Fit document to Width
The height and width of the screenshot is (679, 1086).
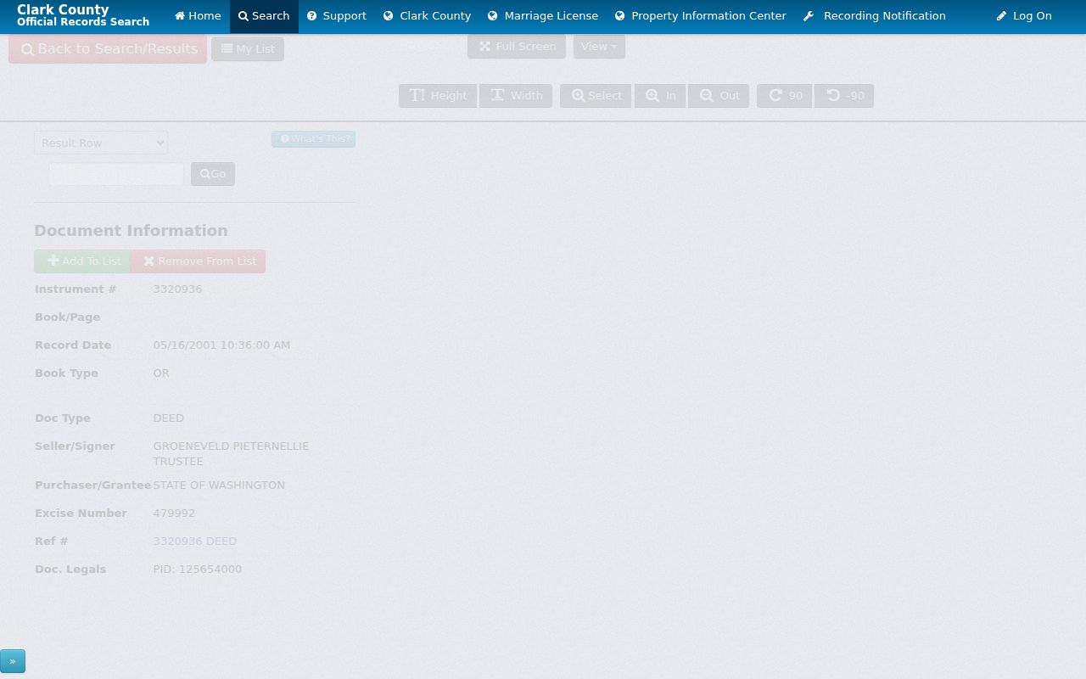pyautogui.click(x=516, y=96)
